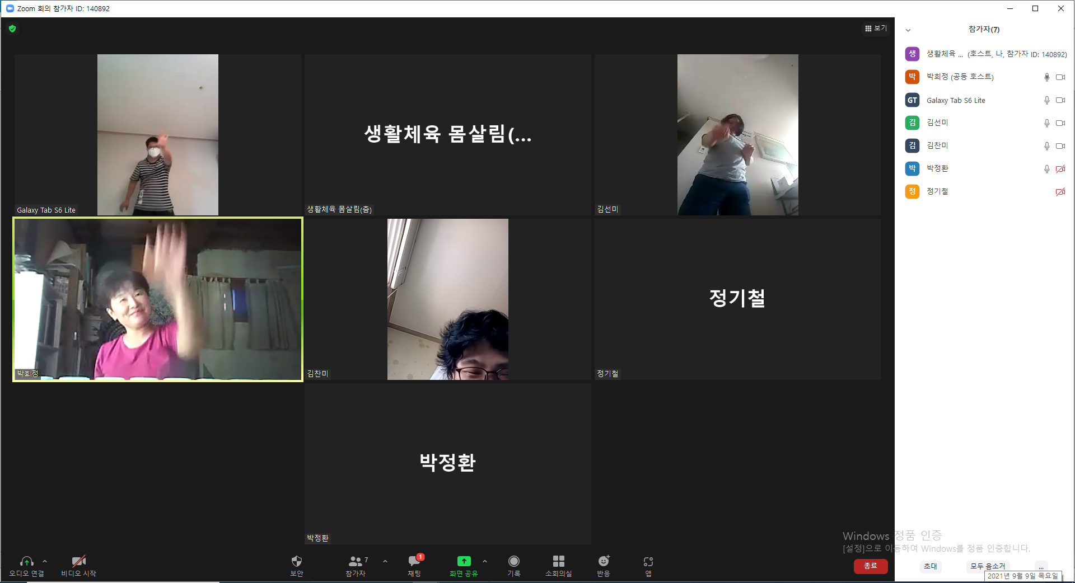Open the 앱 apps button

[x=648, y=566]
